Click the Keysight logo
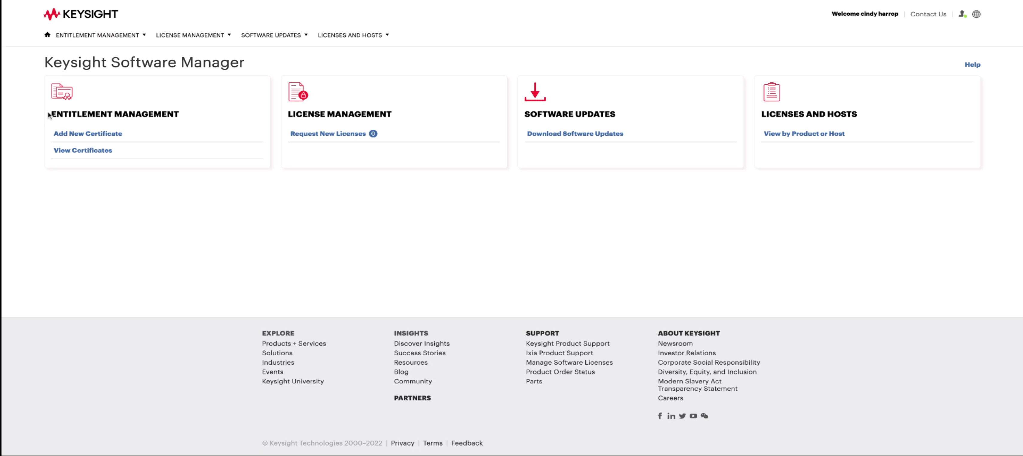 point(81,14)
